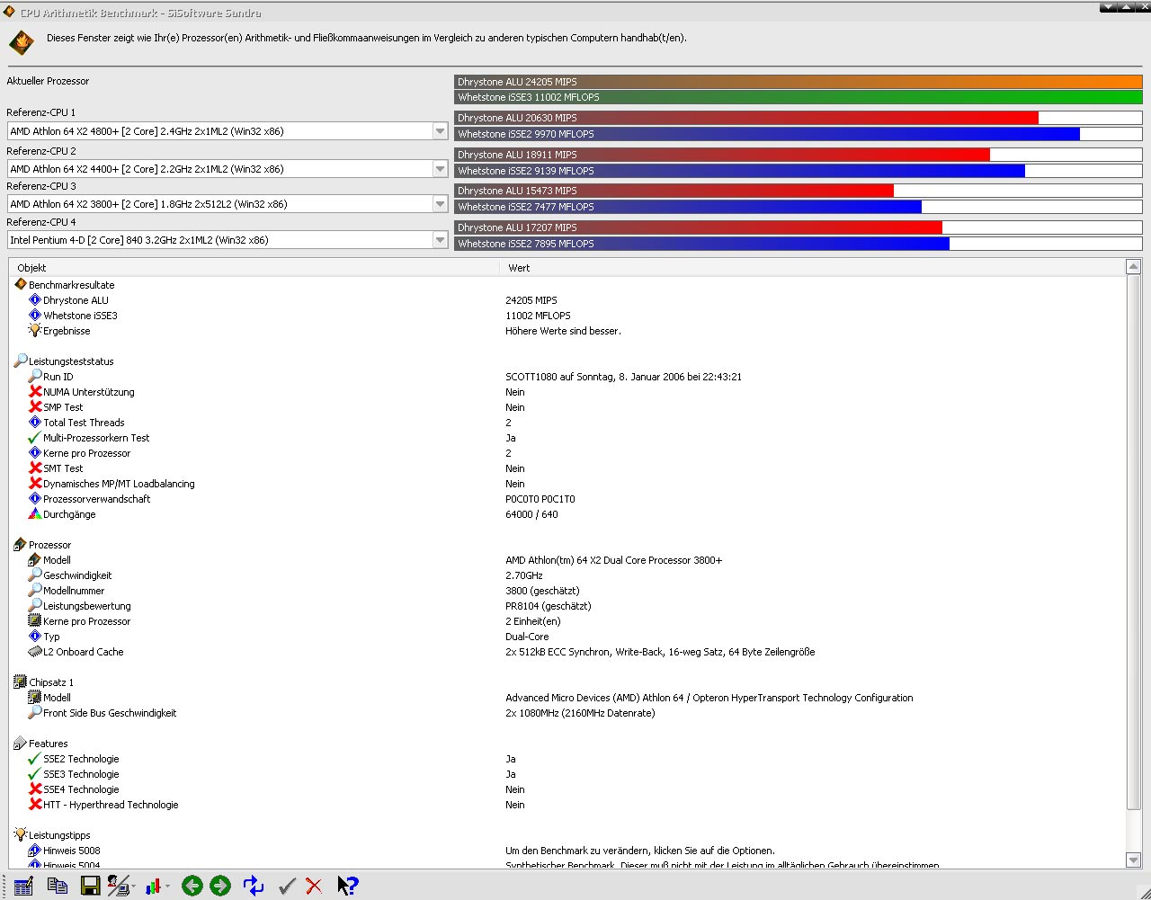Click the red cross icon by SSE4 Technologie

tap(35, 789)
